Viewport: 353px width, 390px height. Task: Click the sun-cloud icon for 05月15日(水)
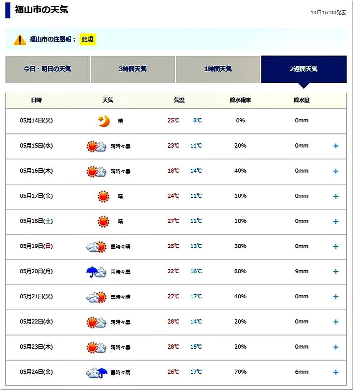coord(97,146)
